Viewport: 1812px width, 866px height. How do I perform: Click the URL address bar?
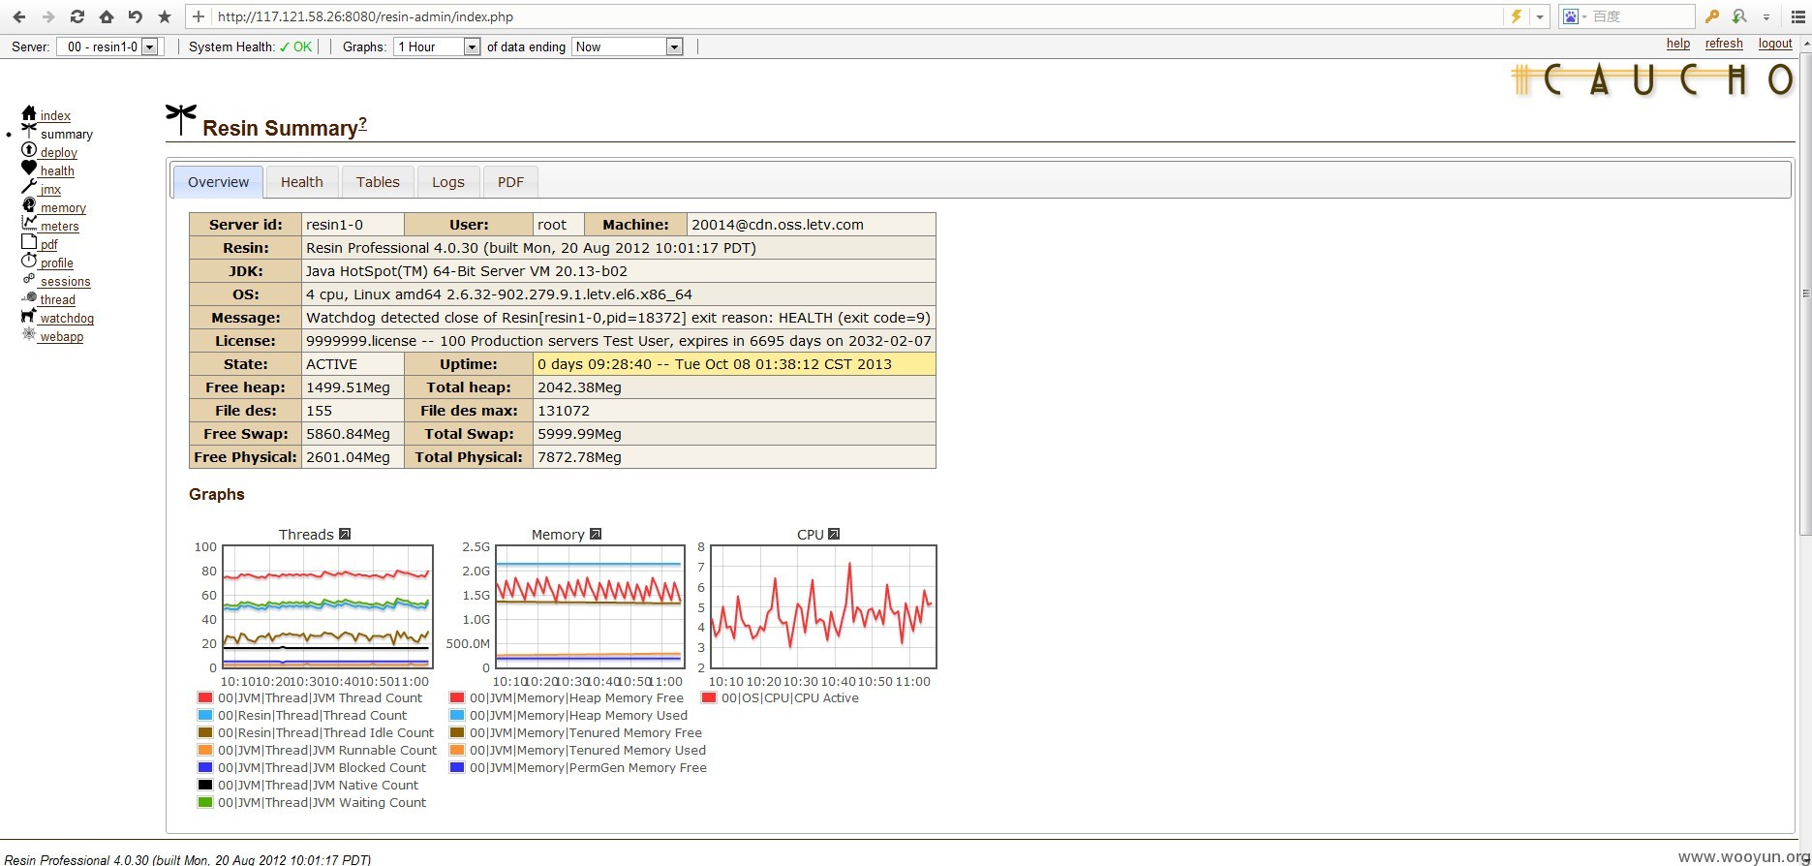[x=857, y=16]
